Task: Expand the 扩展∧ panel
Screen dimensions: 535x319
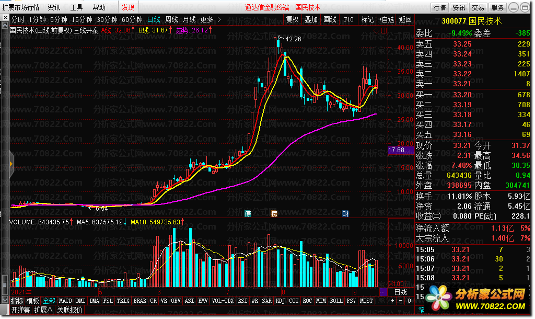Action: pos(43,310)
